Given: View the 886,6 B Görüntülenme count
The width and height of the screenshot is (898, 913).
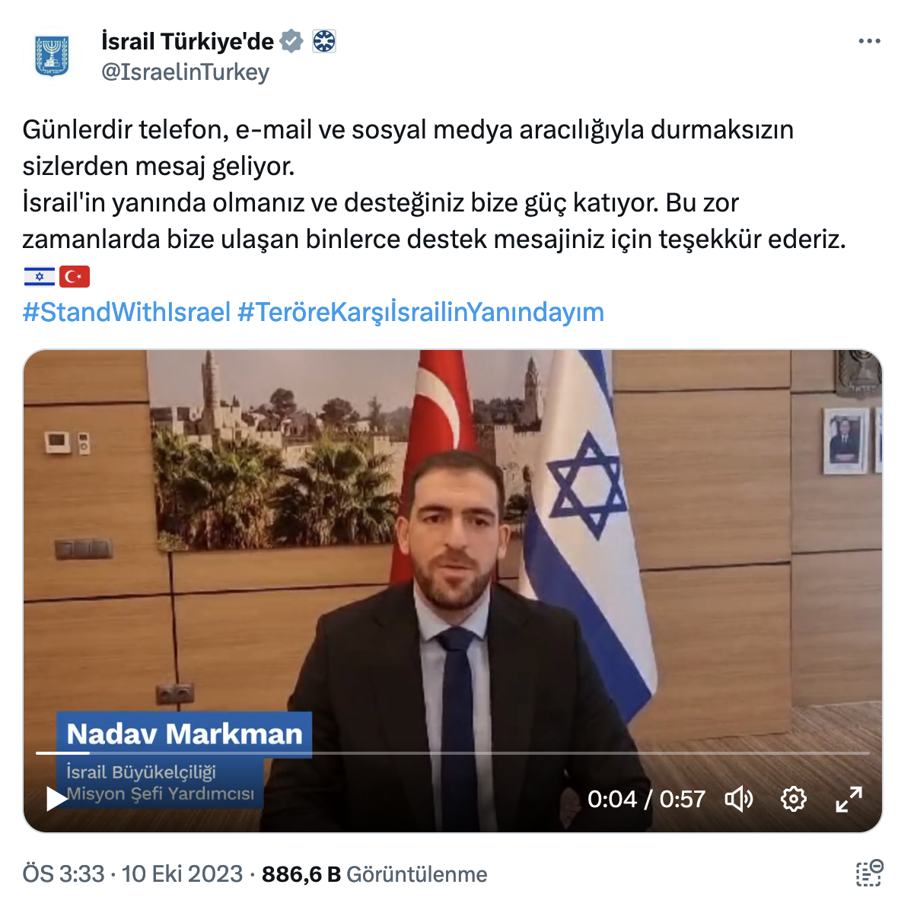Looking at the screenshot, I should 374,874.
